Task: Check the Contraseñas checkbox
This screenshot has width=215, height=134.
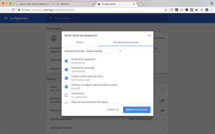Action: (x=66, y=95)
